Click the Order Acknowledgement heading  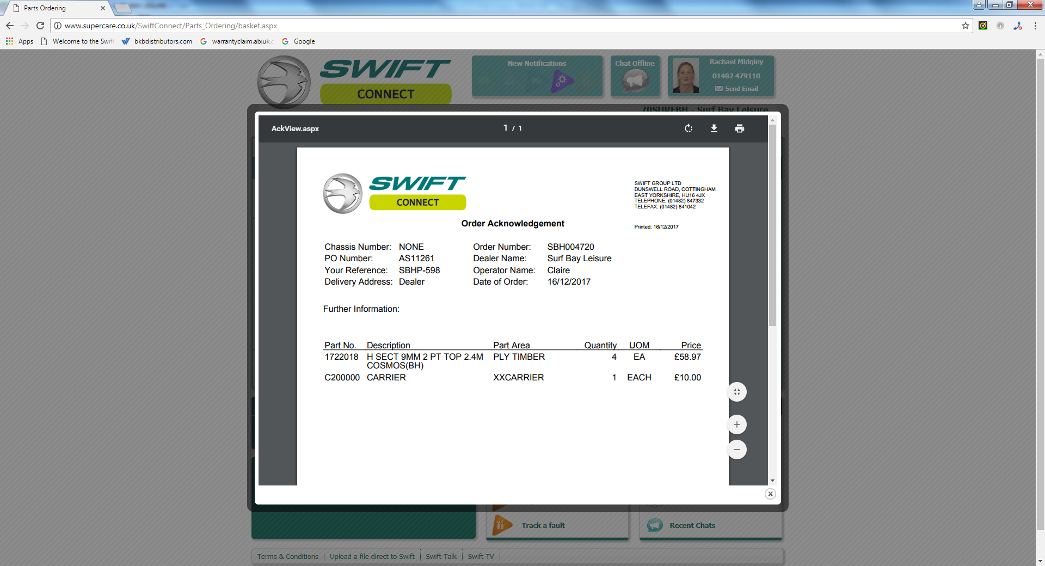[513, 224]
